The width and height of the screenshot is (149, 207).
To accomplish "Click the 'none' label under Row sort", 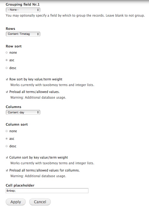I will pos(13,52).
